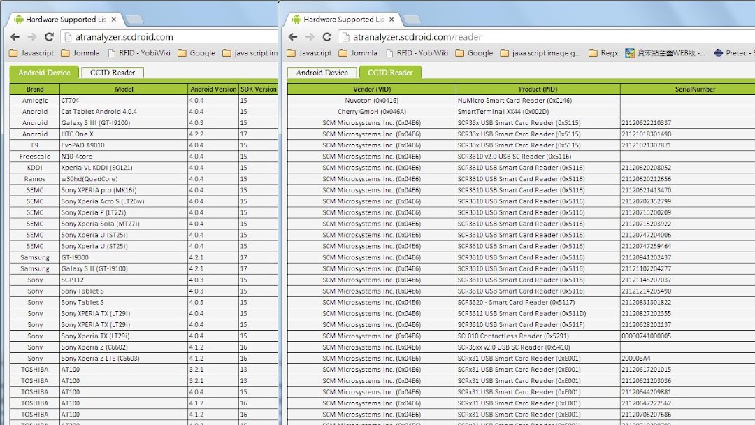Open Javascript bookmark folder in left window

[x=31, y=53]
